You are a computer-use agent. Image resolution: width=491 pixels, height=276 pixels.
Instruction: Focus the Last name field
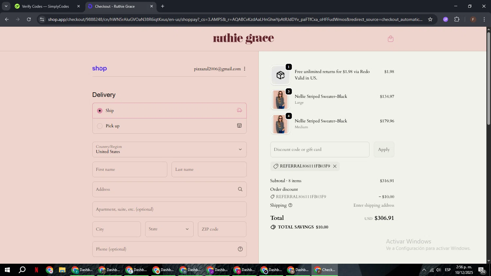coord(209,169)
